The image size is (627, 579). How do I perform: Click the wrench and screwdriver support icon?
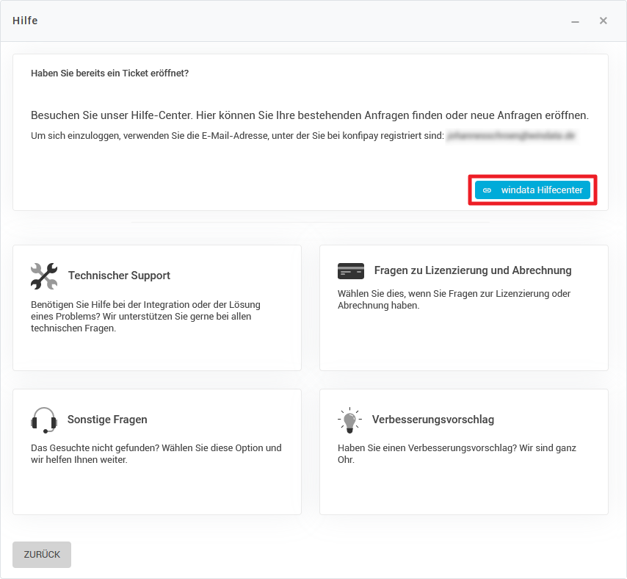(x=44, y=276)
